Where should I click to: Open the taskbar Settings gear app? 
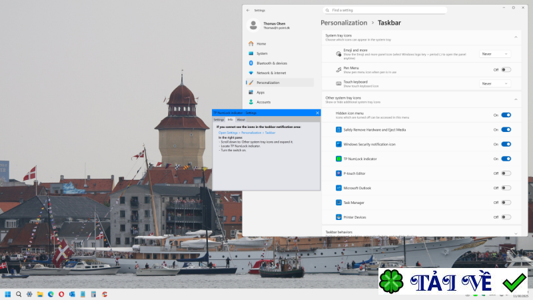coord(29,294)
